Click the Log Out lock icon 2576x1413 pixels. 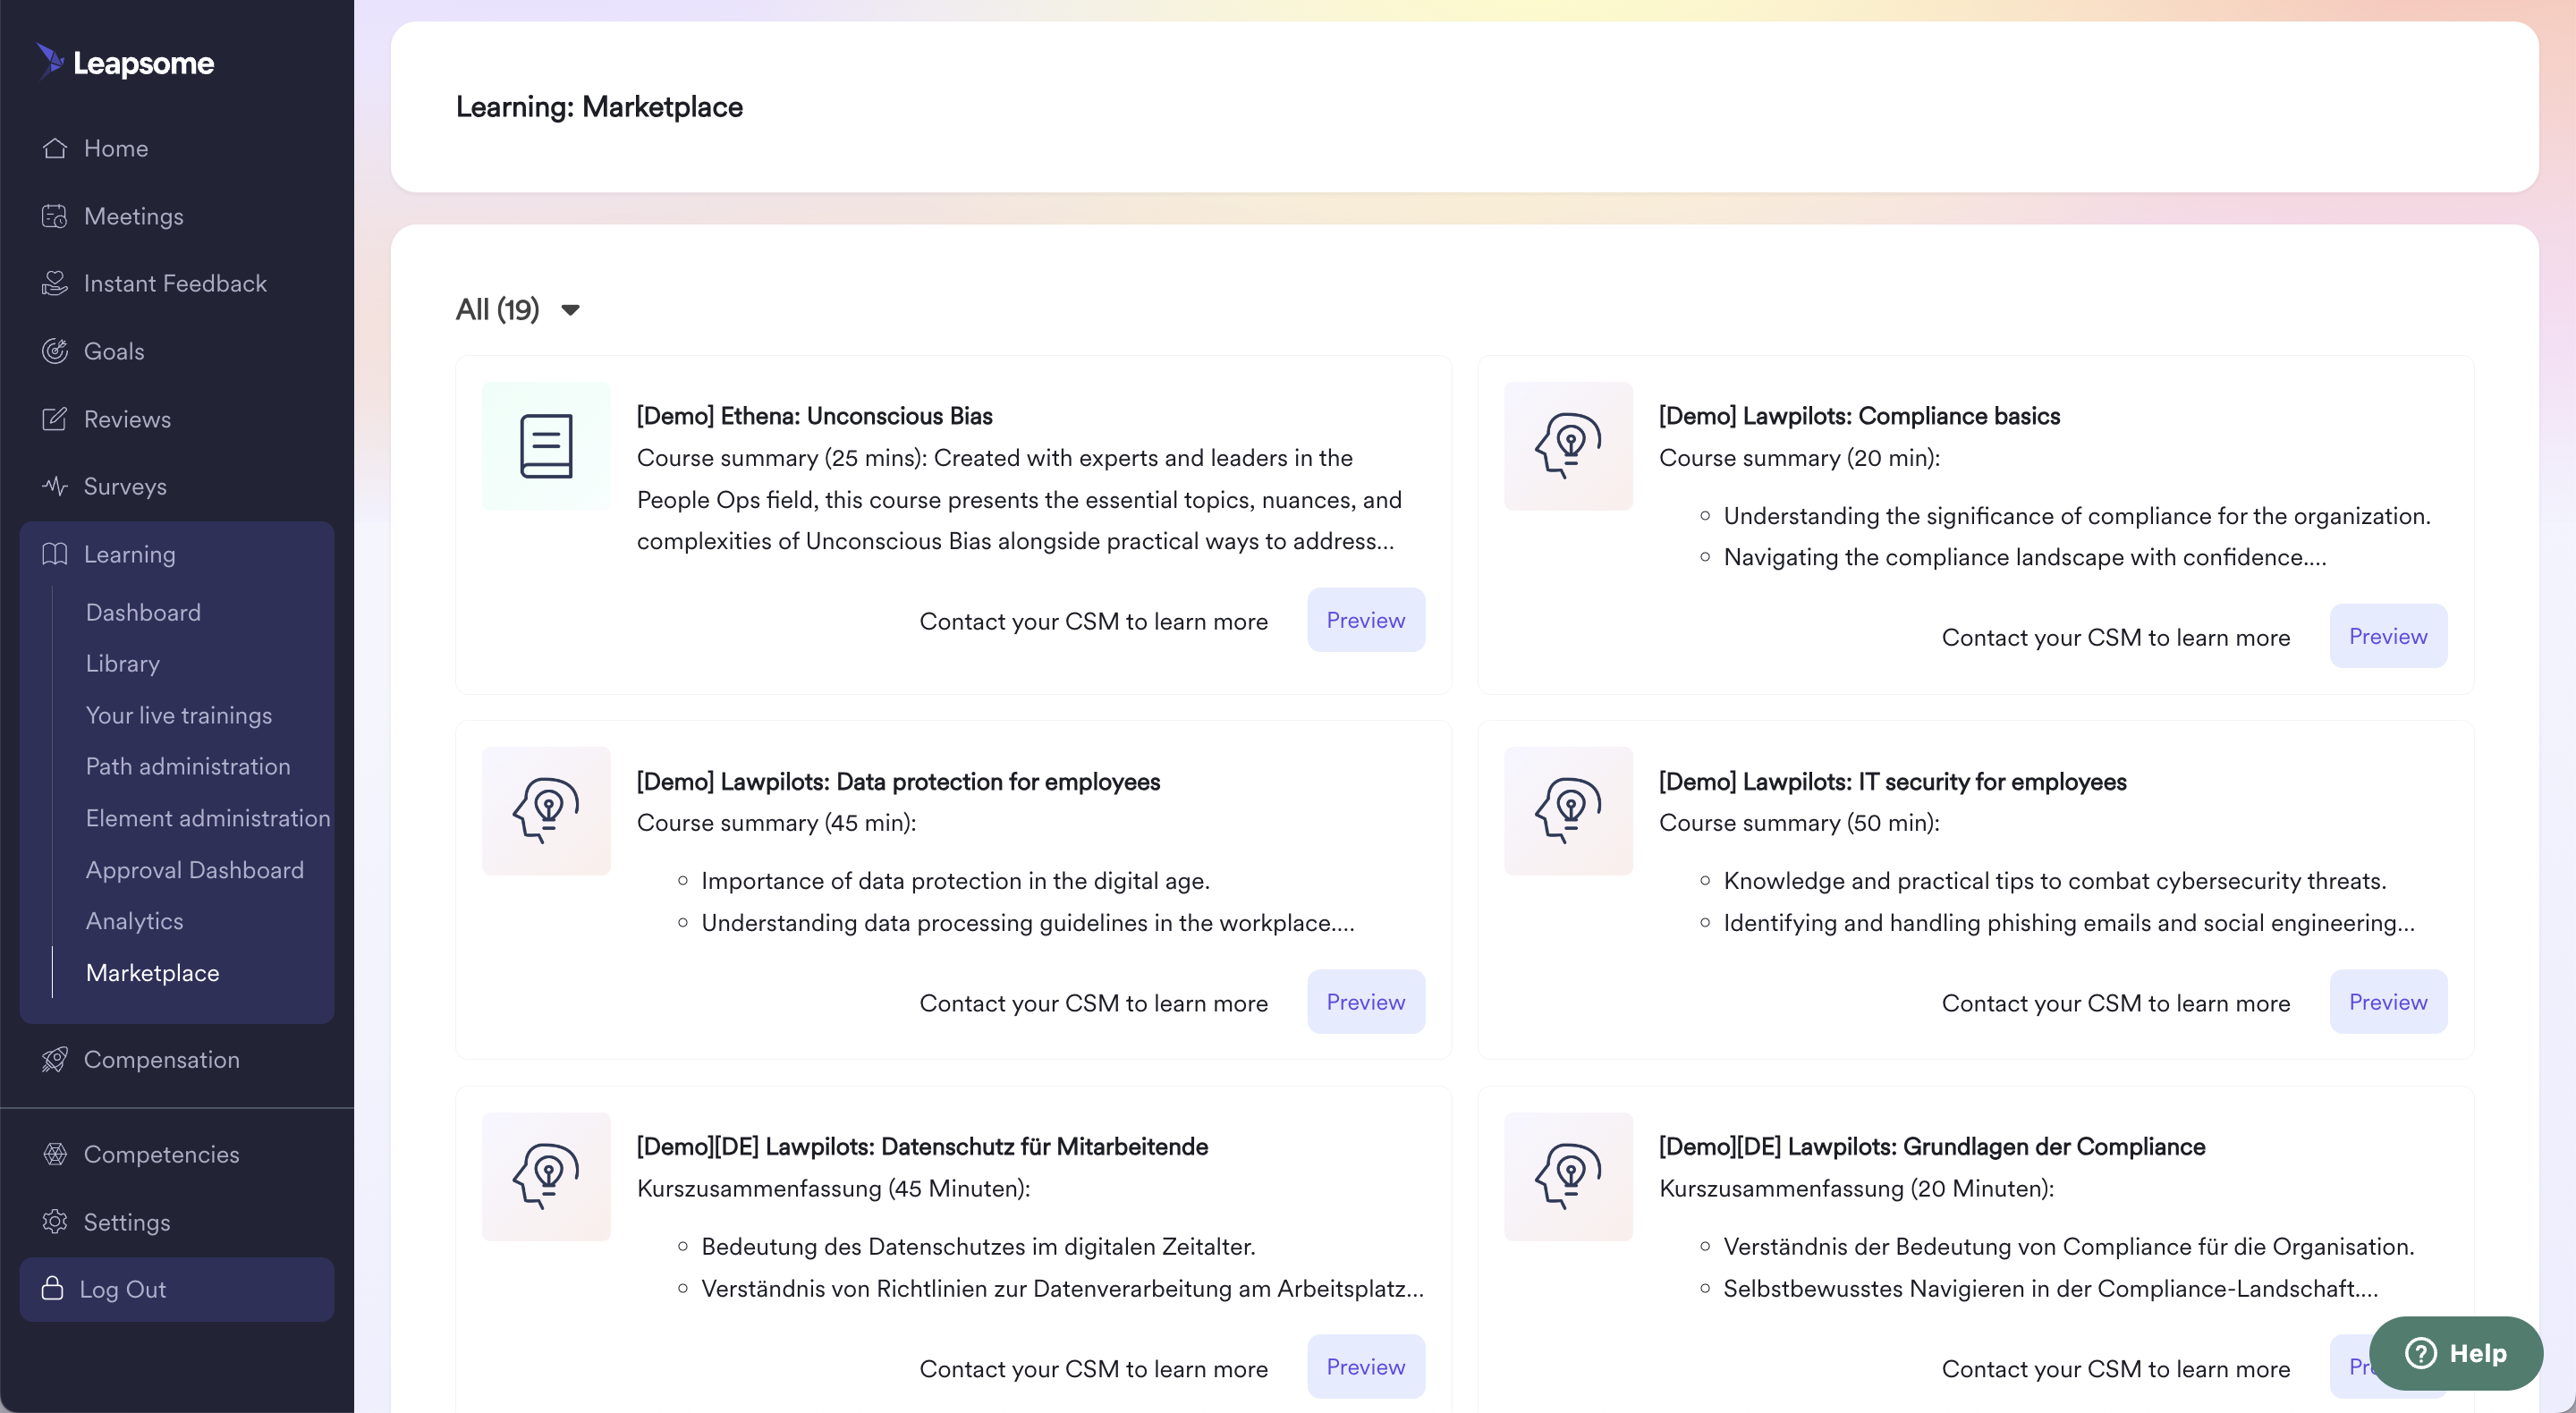[52, 1288]
